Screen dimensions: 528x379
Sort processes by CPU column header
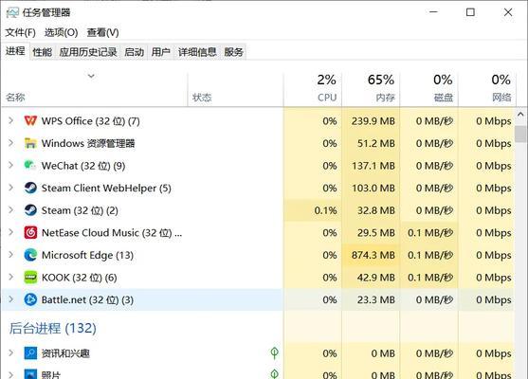click(x=313, y=89)
